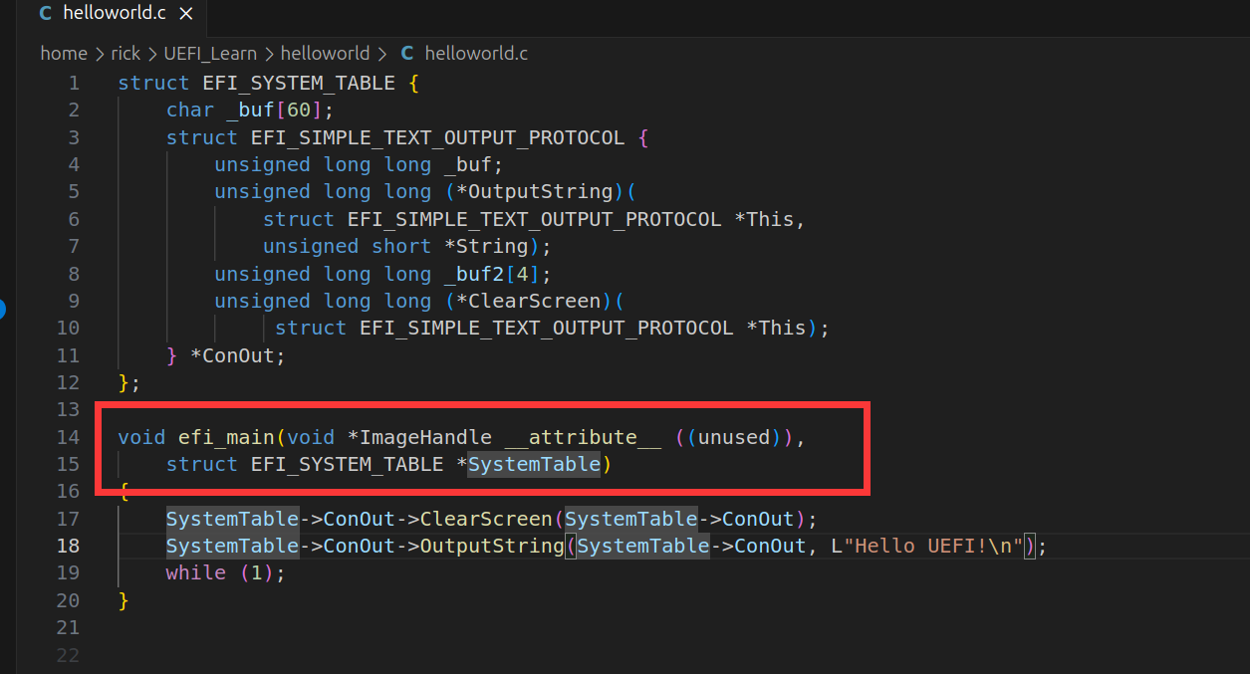Open the UEFI_Learn breadcrumb dropdown
This screenshot has width=1250, height=674.
(x=210, y=54)
